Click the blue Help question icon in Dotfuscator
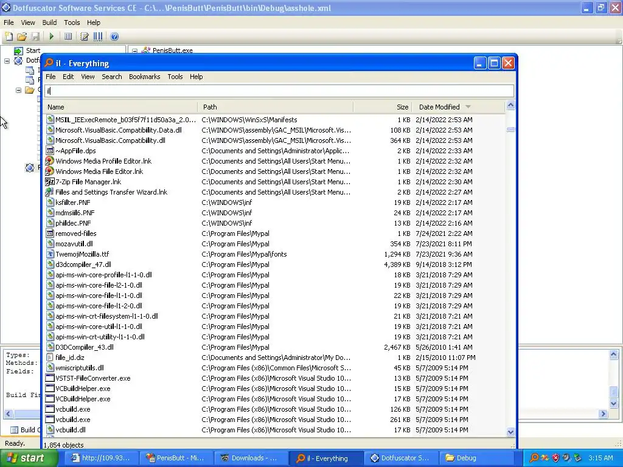This screenshot has width=623, height=467. tap(114, 36)
